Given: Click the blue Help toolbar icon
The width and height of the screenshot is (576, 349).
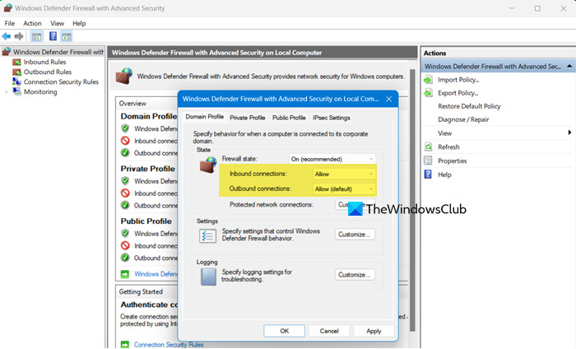Looking at the screenshot, I should click(53, 36).
